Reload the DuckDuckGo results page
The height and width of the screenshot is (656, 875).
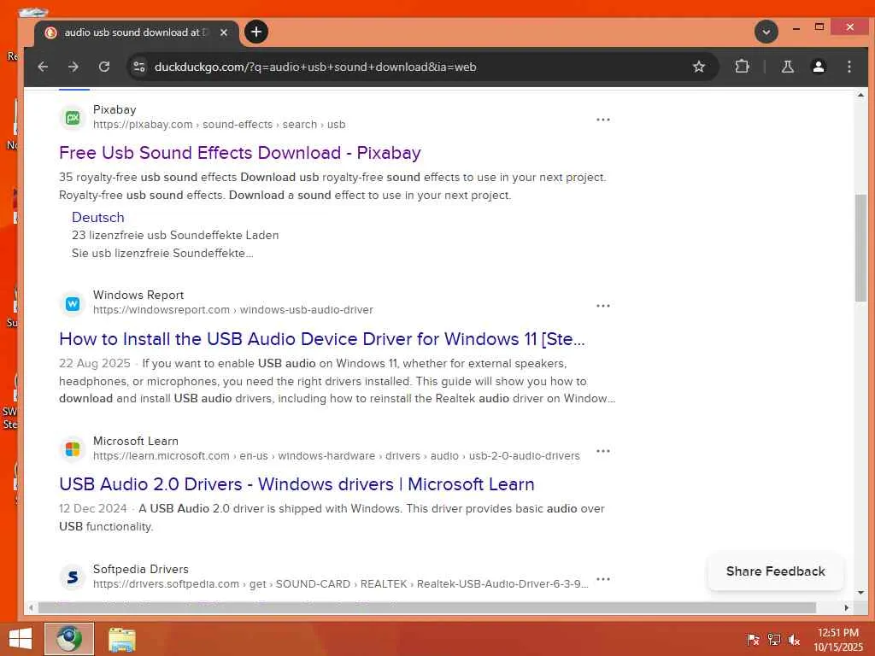click(104, 67)
